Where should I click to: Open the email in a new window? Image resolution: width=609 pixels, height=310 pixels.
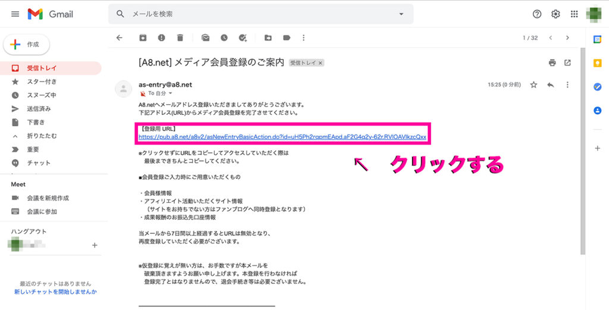[x=567, y=62]
